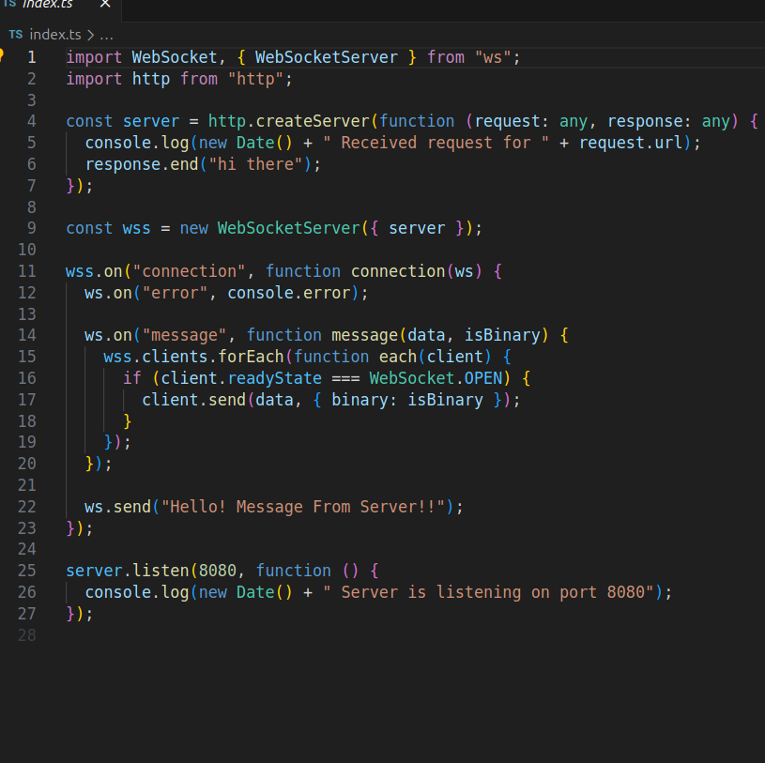Click line number 9 in the gutter
Screen dimensions: 765x763
32,228
